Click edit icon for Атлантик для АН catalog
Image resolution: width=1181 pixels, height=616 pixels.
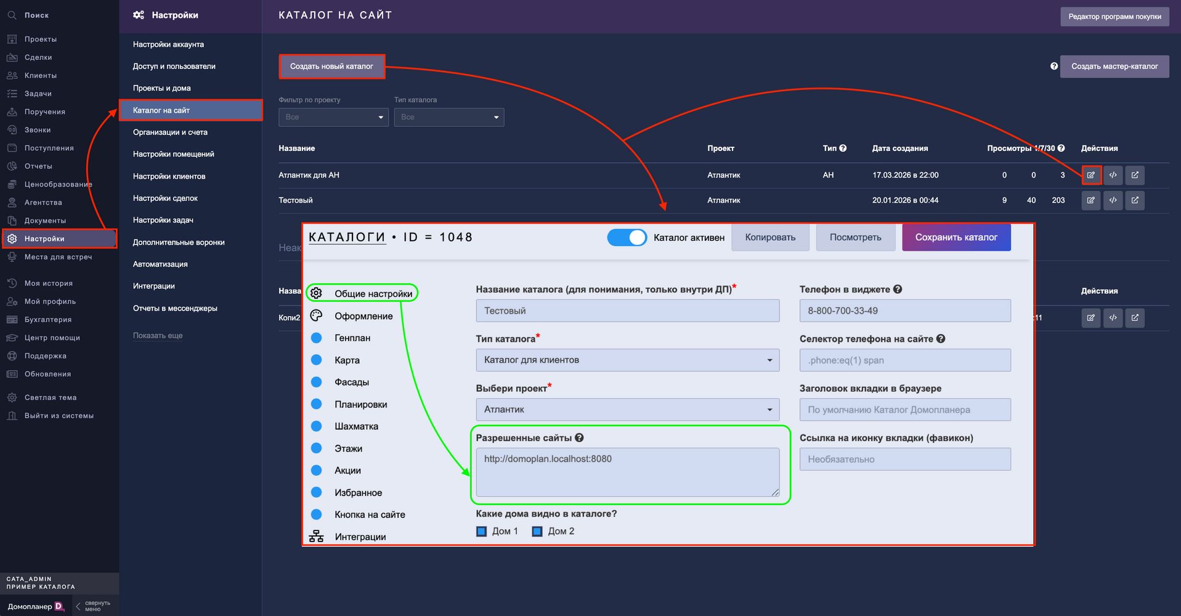1090,176
